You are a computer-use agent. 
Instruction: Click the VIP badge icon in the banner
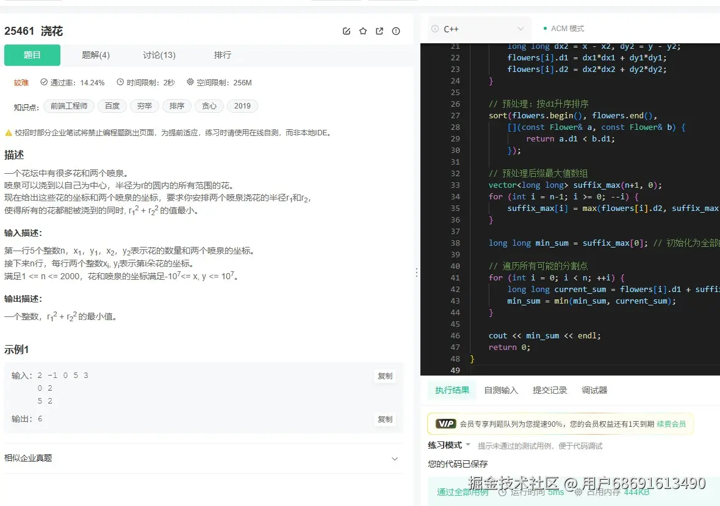click(x=445, y=423)
